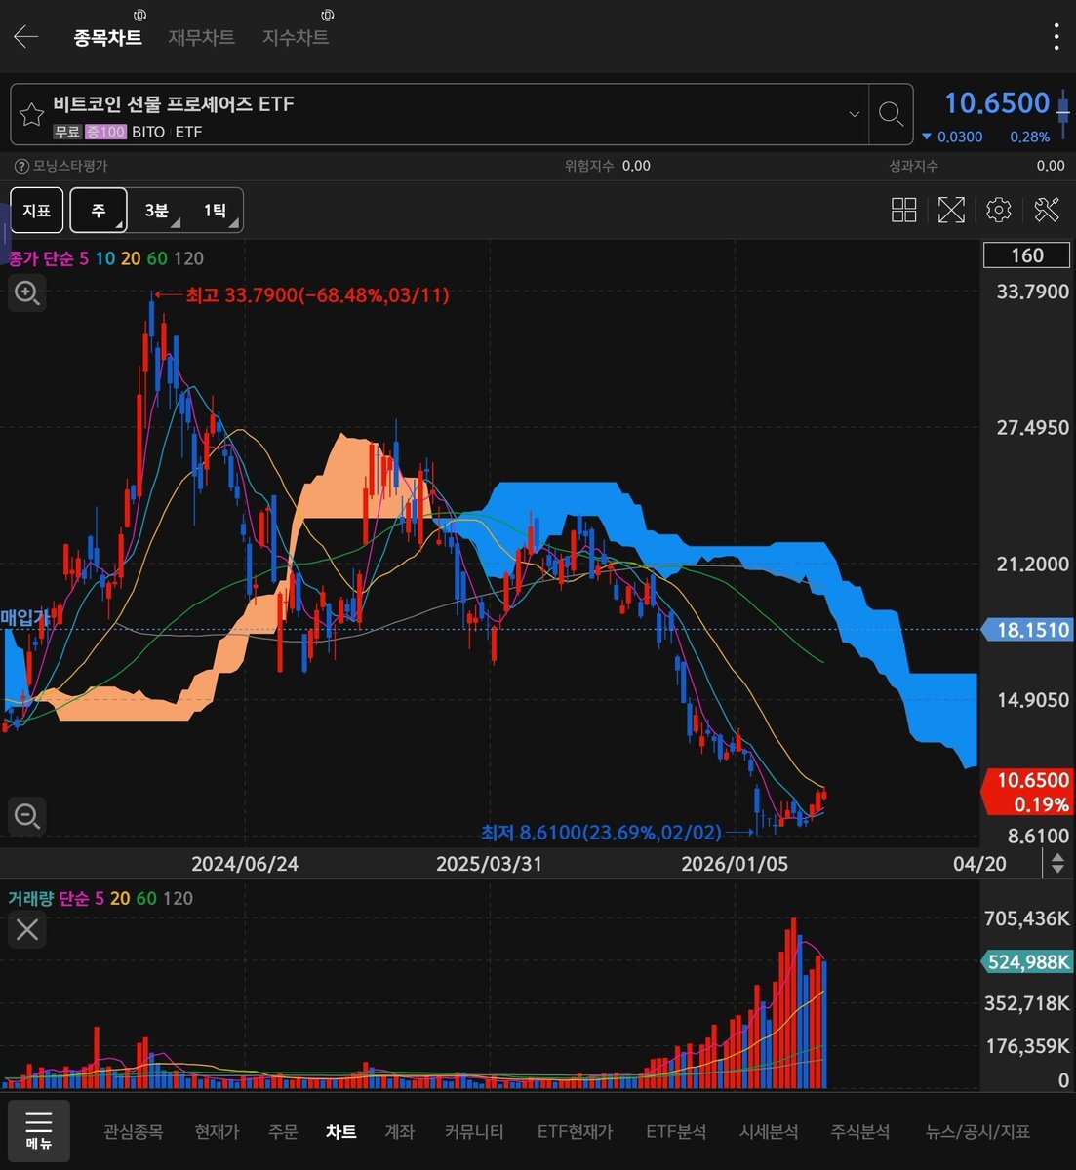Image resolution: width=1076 pixels, height=1170 pixels.
Task: Open the 3분 minute interval dropdown
Action: [x=156, y=211]
